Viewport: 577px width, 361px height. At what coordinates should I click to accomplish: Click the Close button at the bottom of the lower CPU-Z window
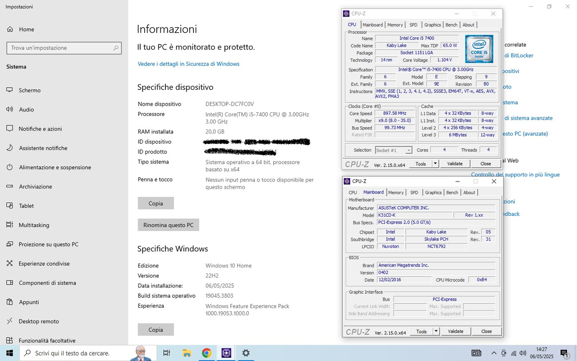coord(486,331)
